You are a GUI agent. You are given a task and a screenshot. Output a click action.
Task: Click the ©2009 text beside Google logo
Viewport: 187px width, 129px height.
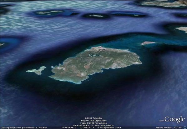tap(161, 121)
